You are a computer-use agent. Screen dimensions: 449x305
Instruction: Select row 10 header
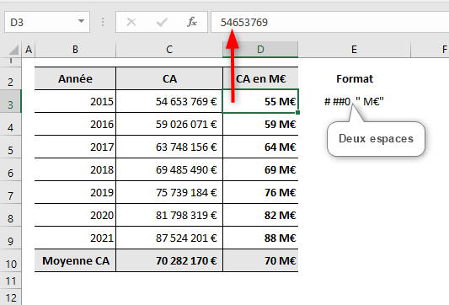[11, 260]
